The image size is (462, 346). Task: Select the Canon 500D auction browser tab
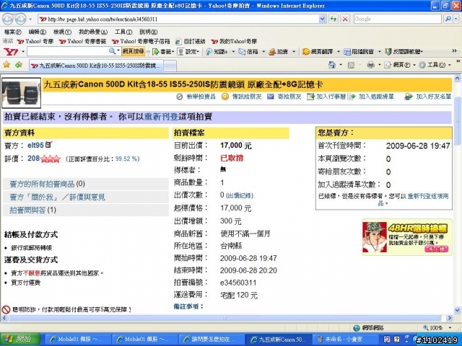[x=96, y=66]
